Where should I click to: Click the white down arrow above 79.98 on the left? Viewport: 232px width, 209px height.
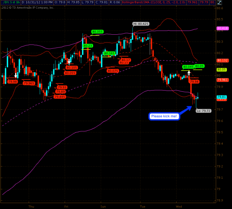tap(15, 75)
